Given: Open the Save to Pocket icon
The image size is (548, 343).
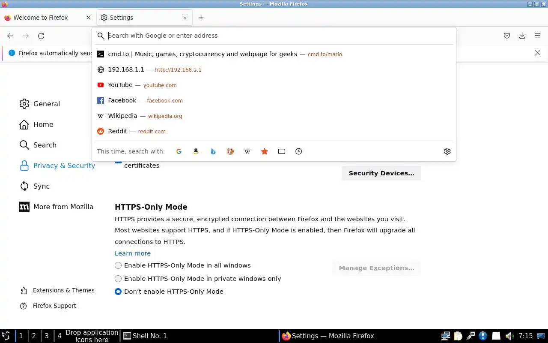Looking at the screenshot, I should coord(507,36).
